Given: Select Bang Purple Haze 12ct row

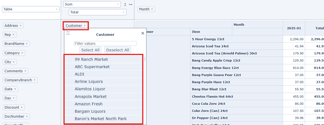Looking at the screenshot, I should pos(236,82).
